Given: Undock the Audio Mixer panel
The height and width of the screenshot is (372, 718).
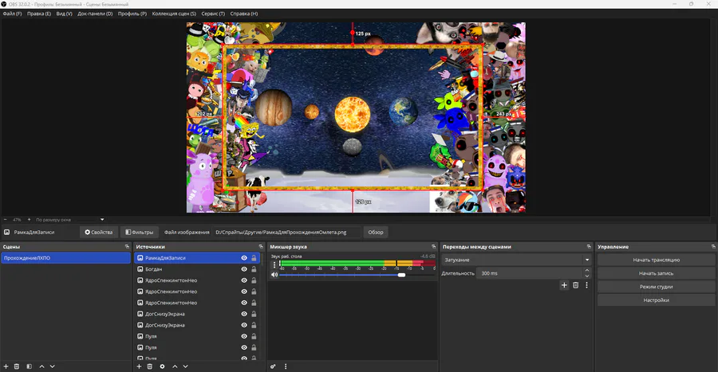Looking at the screenshot, I should (x=434, y=247).
